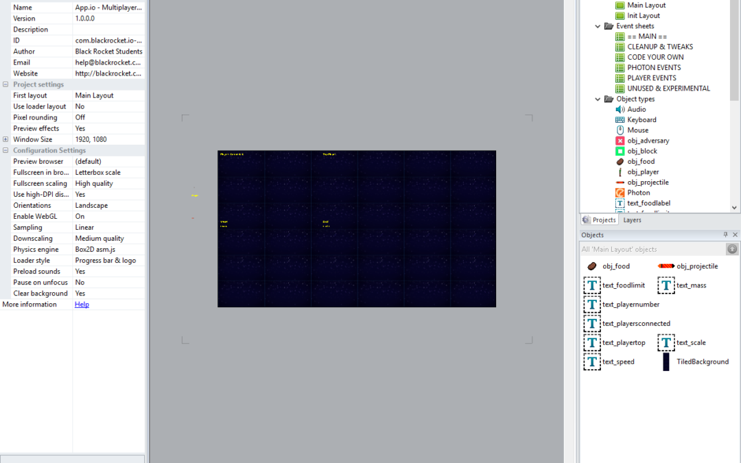Image resolution: width=741 pixels, height=463 pixels.
Task: Click the Enable WebGL On value
Action: 109,216
